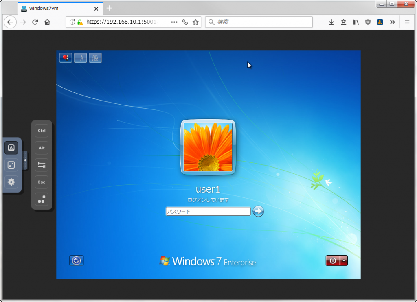The image size is (417, 302).
Task: Click the uBlock shield extension icon
Action: (x=368, y=22)
